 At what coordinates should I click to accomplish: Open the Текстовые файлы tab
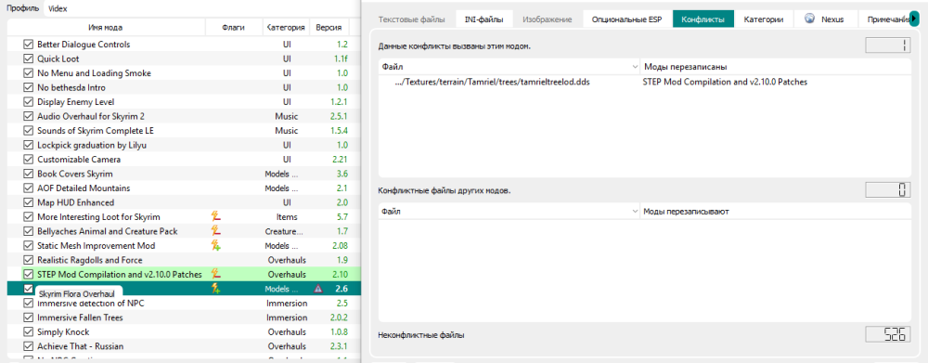411,19
